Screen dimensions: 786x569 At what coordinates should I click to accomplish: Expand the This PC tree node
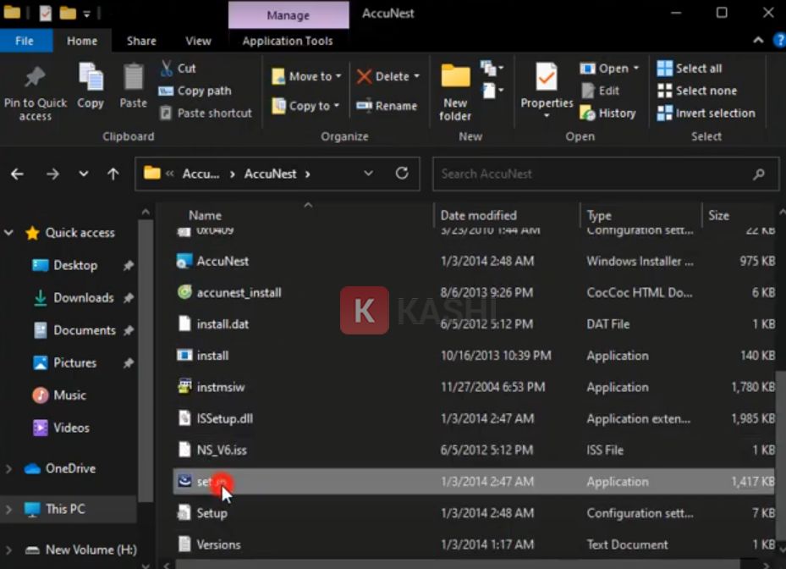click(x=9, y=509)
